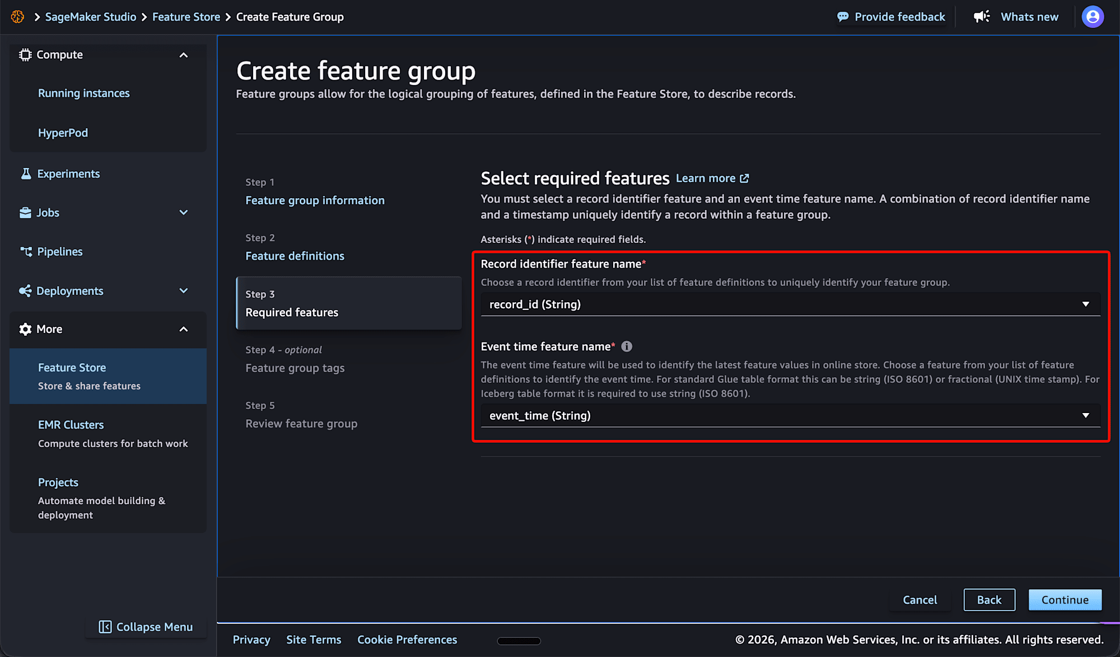Click the Experiments flask icon

[x=26, y=173]
